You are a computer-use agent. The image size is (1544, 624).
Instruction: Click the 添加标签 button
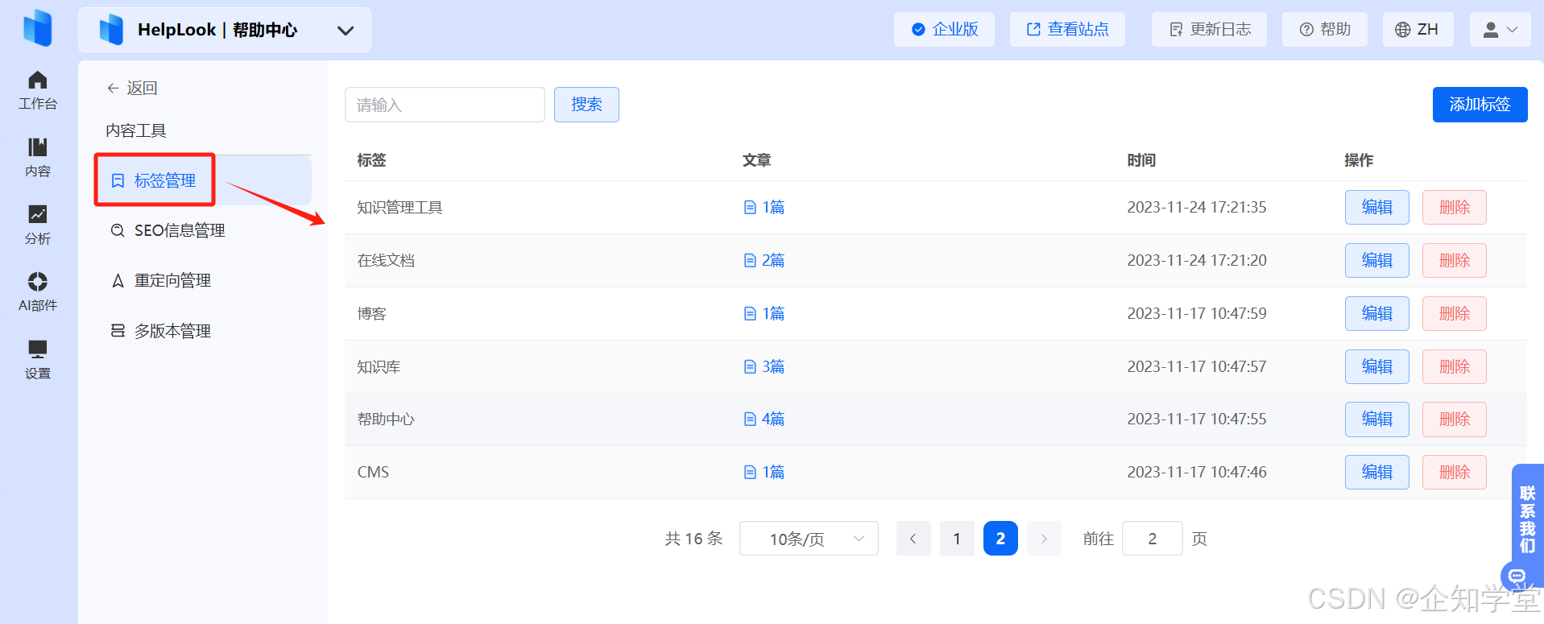click(x=1480, y=105)
